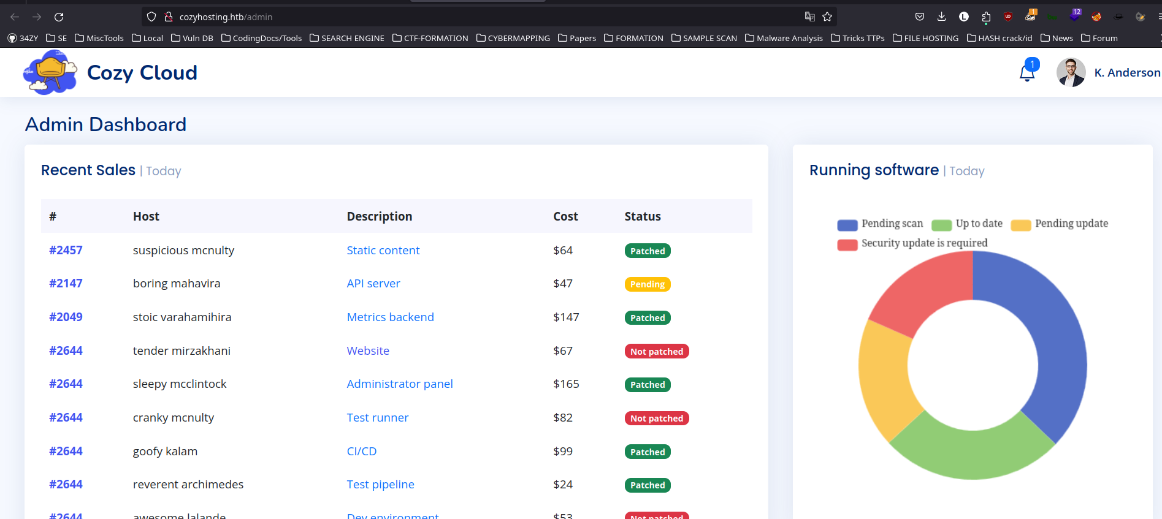This screenshot has height=519, width=1162.
Task: Open the extension icon with orange badge 1
Action: (1031, 15)
